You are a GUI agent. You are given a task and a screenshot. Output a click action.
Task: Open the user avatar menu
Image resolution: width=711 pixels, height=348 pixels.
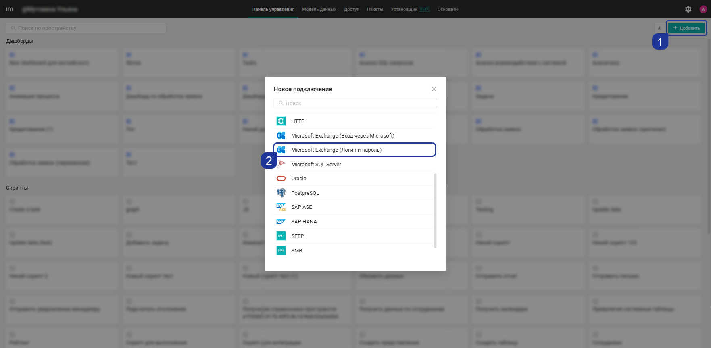703,9
